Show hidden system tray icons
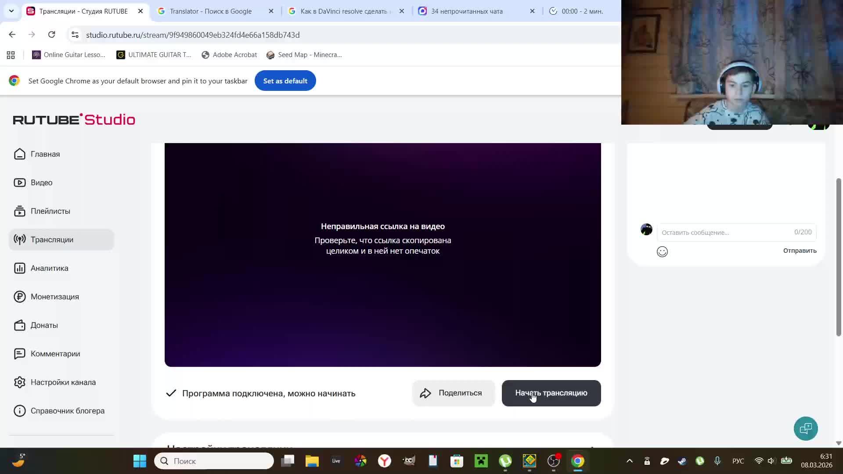843x474 pixels. tap(629, 461)
